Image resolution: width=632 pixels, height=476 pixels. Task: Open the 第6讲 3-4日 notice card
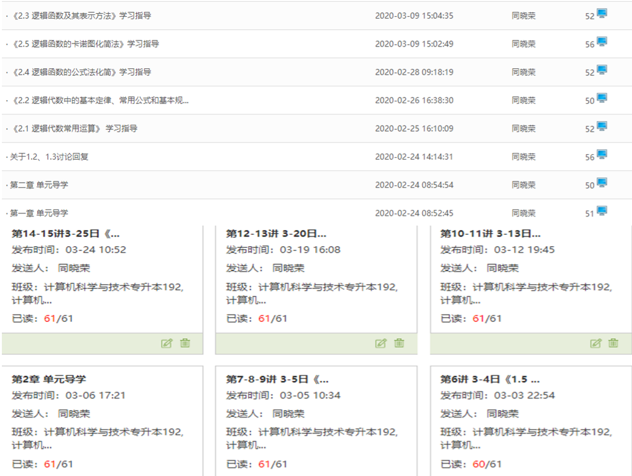click(x=490, y=379)
